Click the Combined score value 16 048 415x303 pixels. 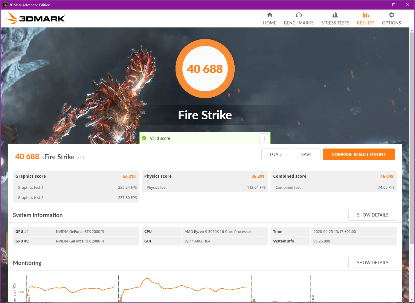[387, 176]
